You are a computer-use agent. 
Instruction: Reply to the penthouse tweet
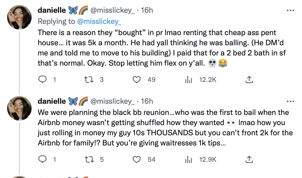(42, 80)
